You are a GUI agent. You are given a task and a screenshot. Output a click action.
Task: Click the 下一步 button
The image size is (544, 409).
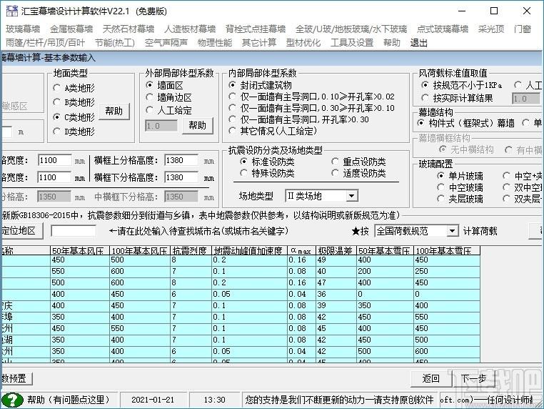pyautogui.click(x=474, y=378)
